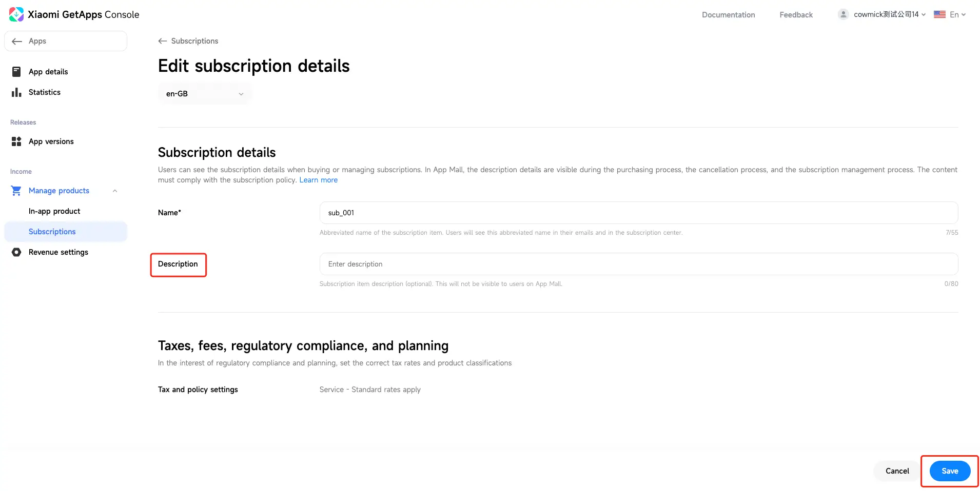
Task: Click the user avatar icon
Action: click(843, 14)
